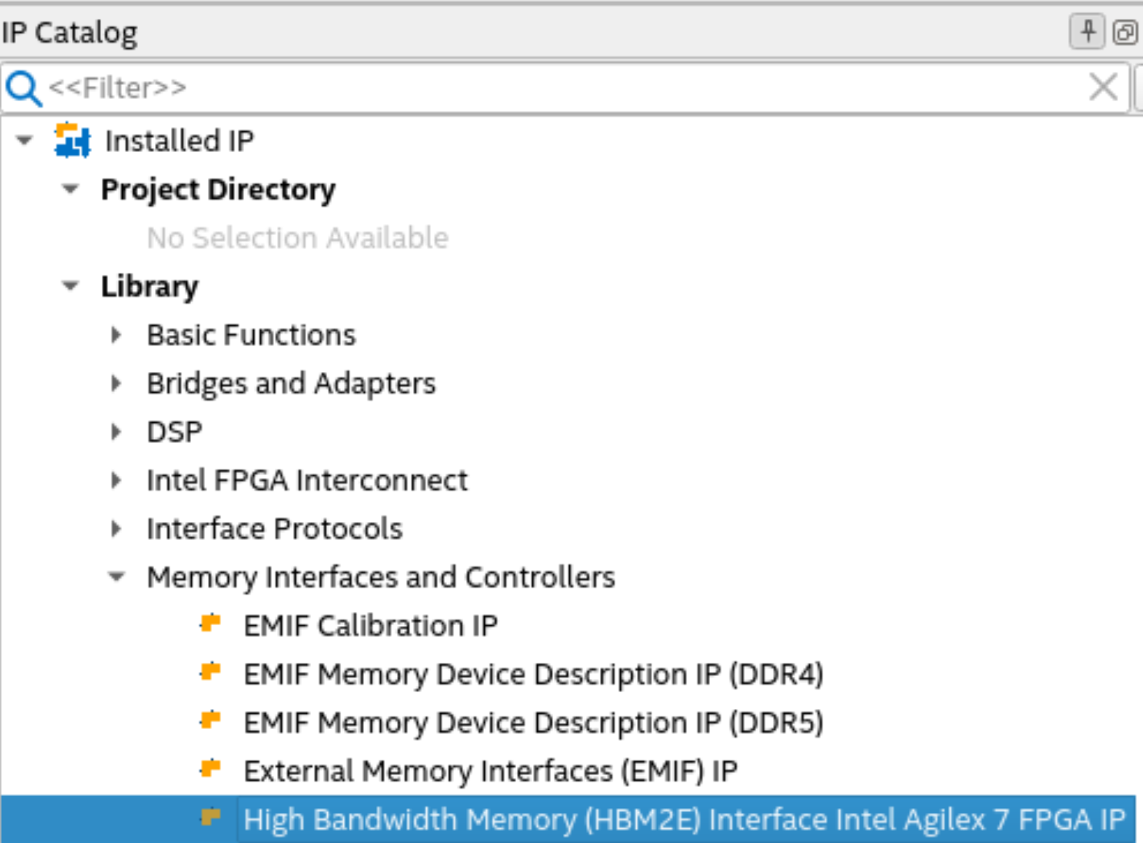Clear the filter with the X icon
This screenshot has height=843, width=1143.
pyautogui.click(x=1103, y=87)
